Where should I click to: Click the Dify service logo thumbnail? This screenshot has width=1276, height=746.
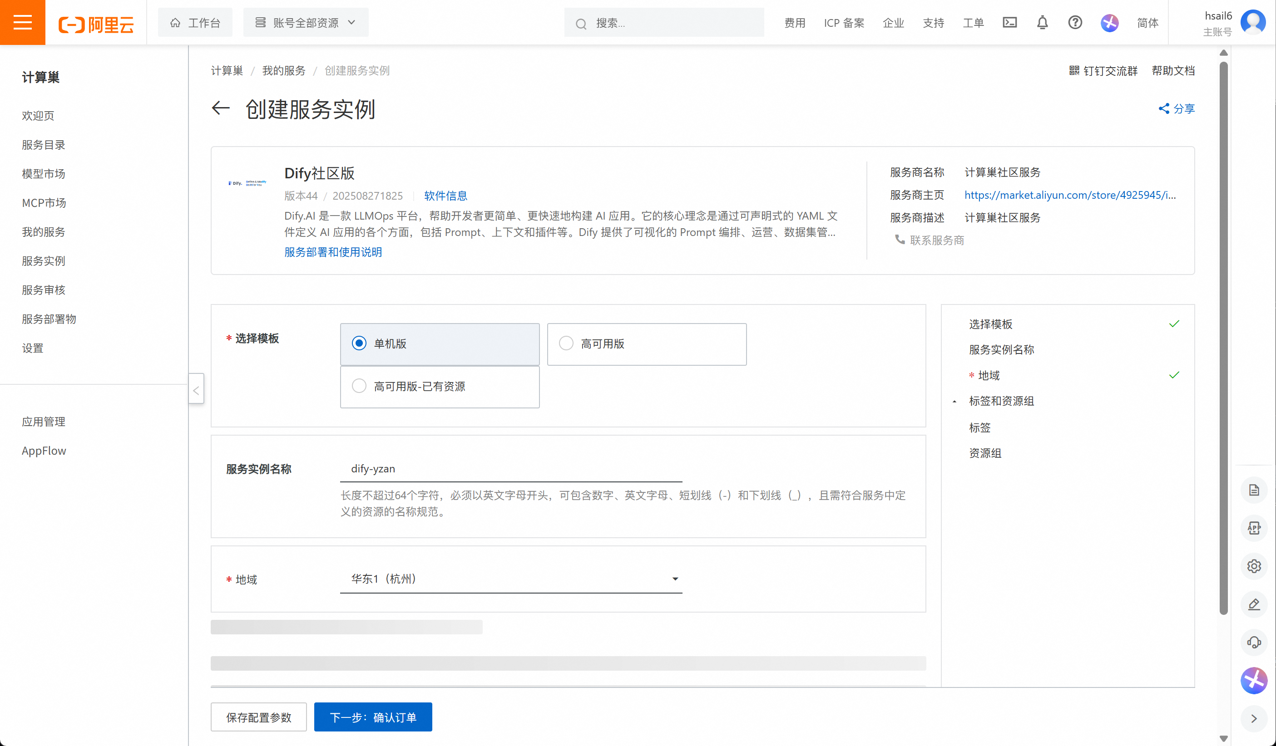click(x=247, y=183)
